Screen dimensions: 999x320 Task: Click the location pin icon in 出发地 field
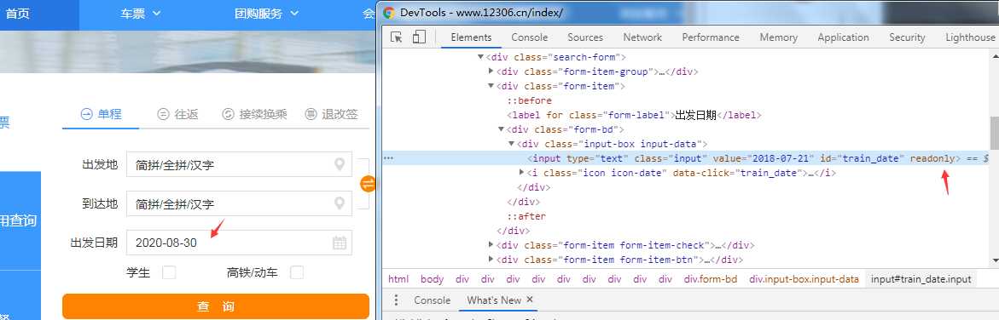pos(340,165)
